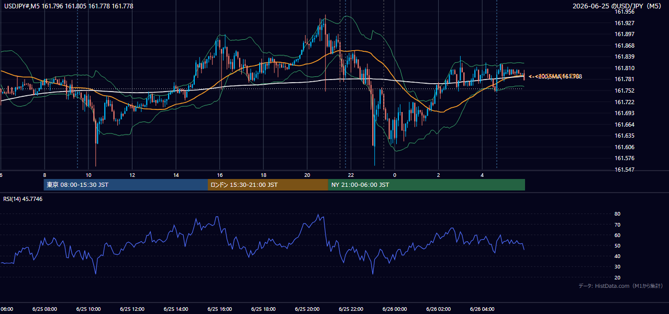
Task: Click hour label 22 on price chart axis
Action: pos(351,175)
